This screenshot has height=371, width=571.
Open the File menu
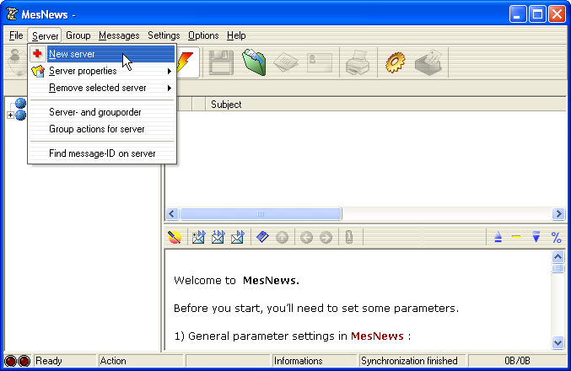pos(16,35)
